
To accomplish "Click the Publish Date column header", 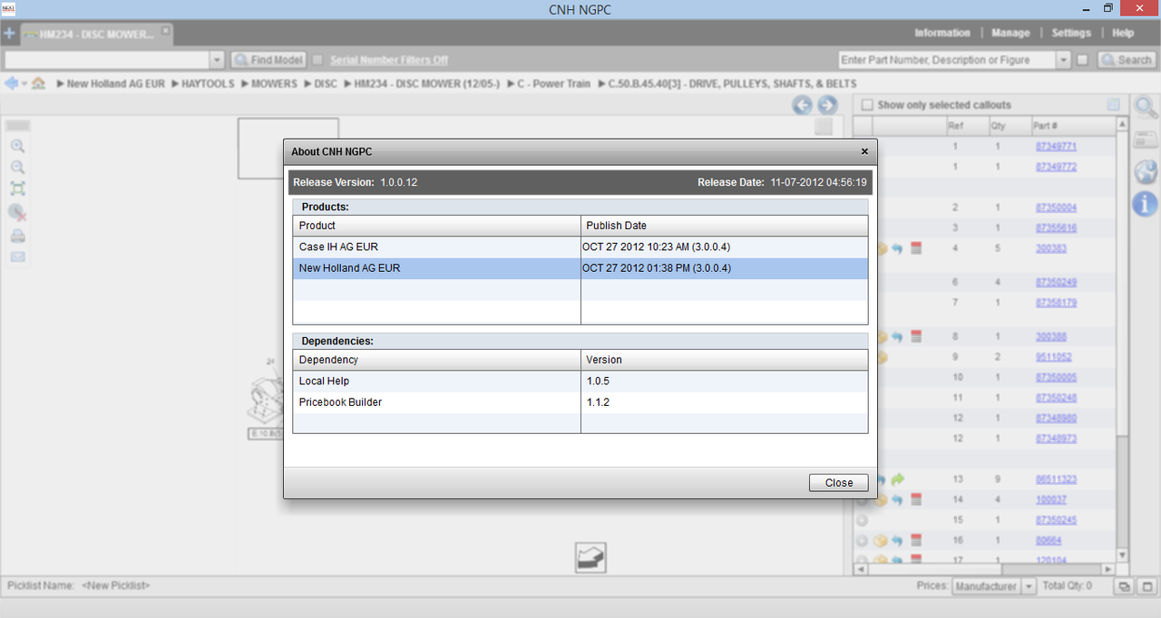I will [x=725, y=226].
